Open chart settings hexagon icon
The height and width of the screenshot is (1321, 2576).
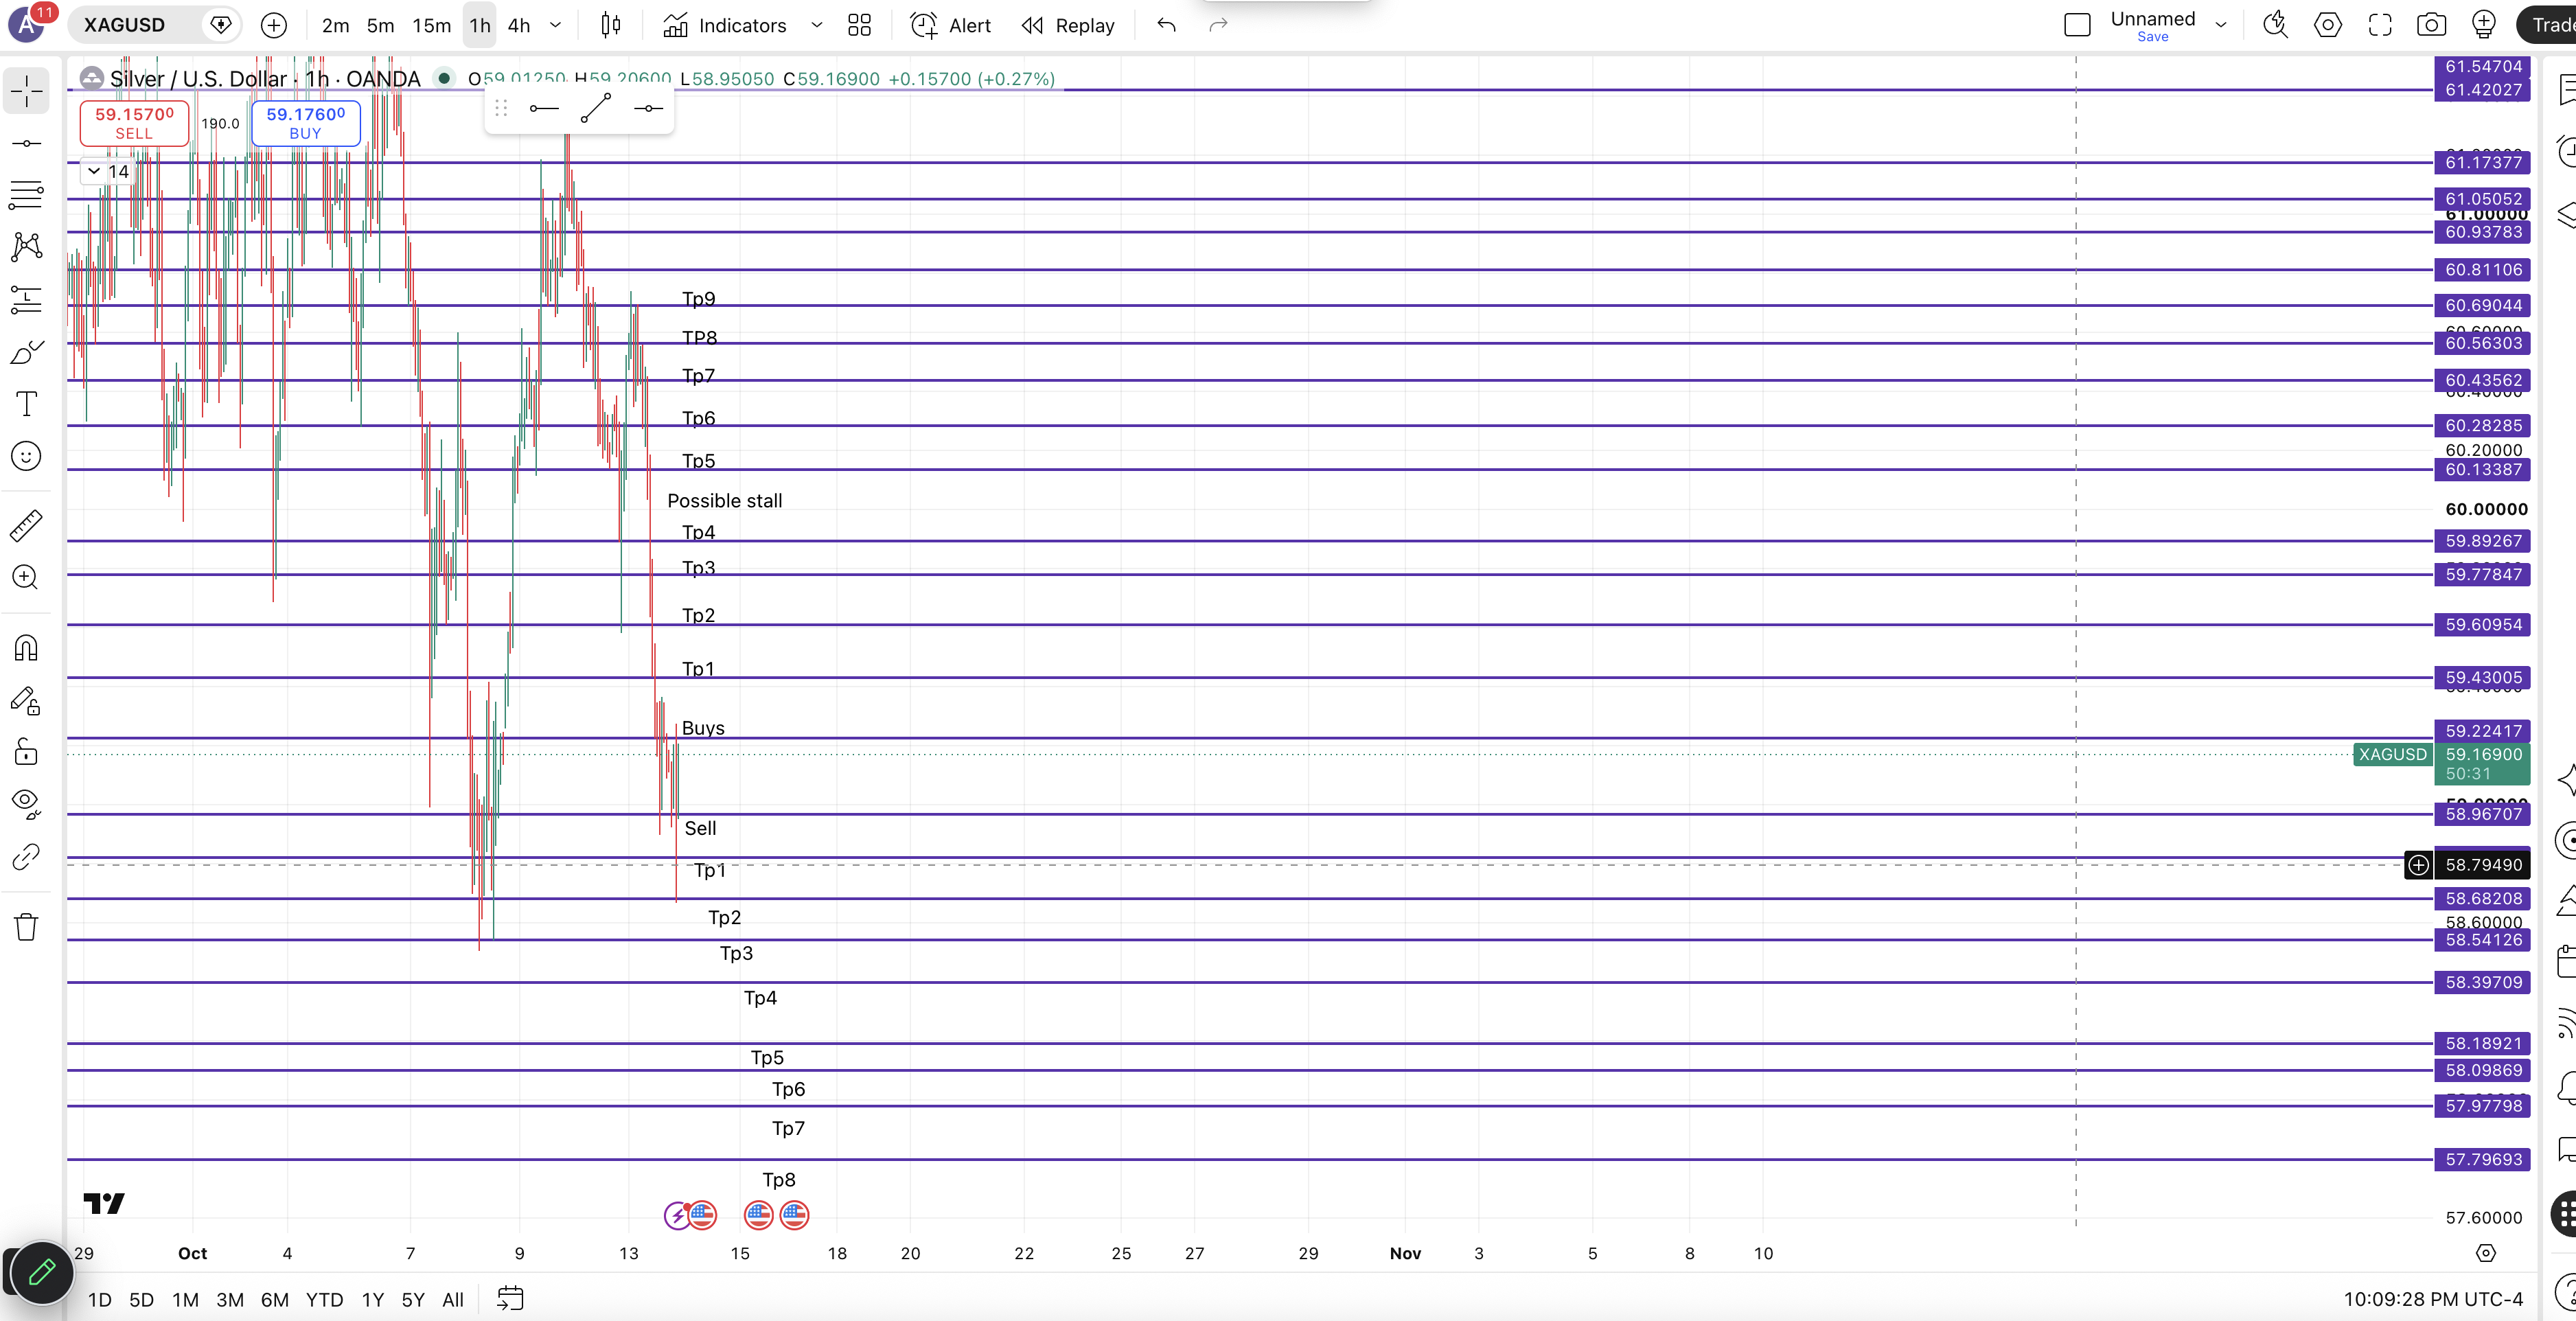click(x=2328, y=25)
